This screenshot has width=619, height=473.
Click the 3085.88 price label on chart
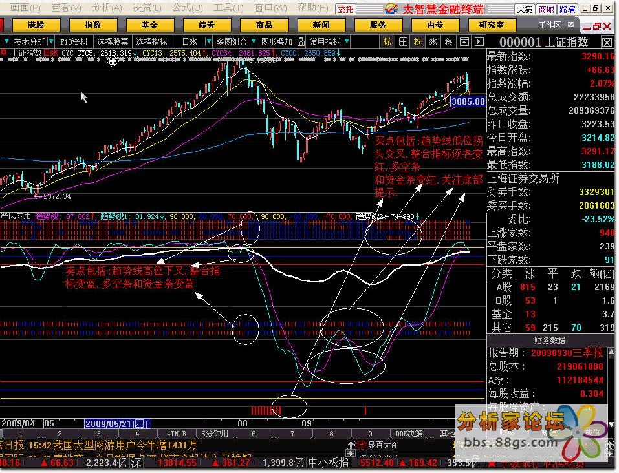tap(468, 101)
